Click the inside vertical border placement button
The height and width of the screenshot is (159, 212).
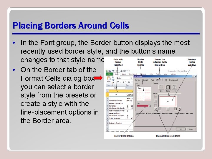click(168, 109)
